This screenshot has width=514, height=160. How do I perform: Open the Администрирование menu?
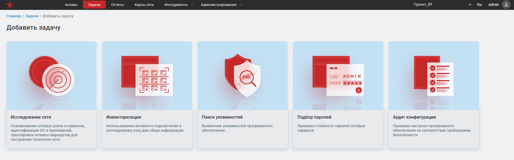pyautogui.click(x=218, y=5)
